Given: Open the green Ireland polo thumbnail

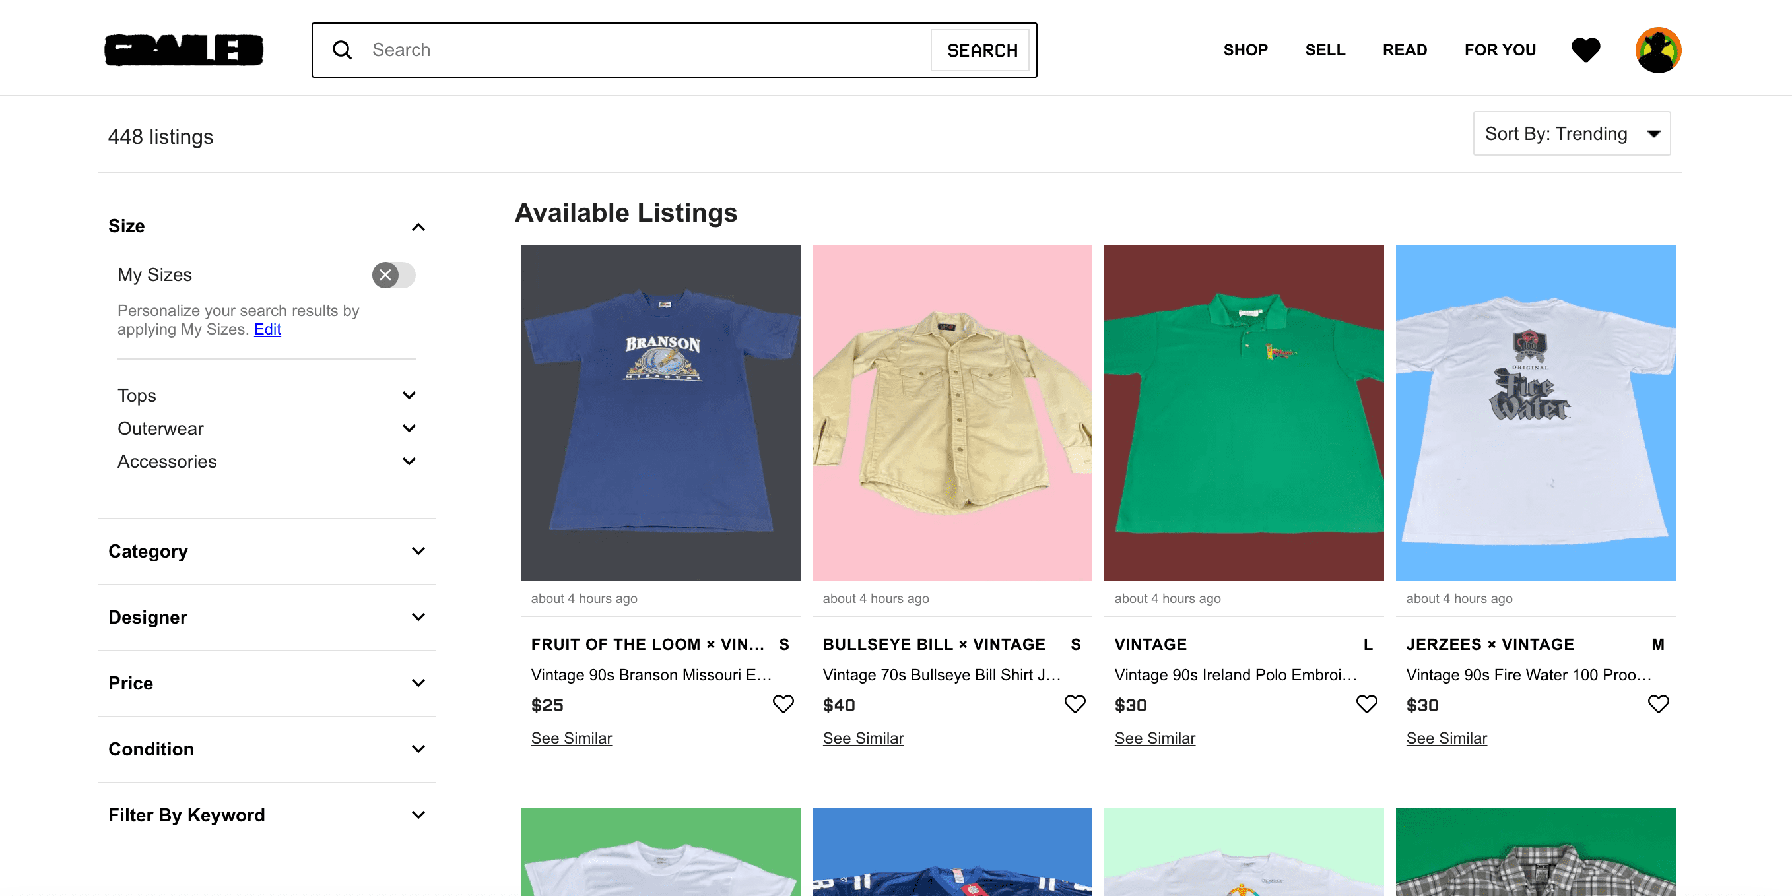Looking at the screenshot, I should pyautogui.click(x=1243, y=413).
